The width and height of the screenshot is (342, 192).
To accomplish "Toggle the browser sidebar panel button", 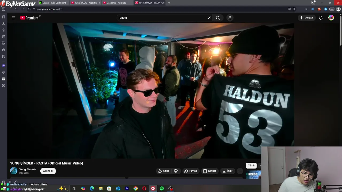I will [x=3, y=9].
